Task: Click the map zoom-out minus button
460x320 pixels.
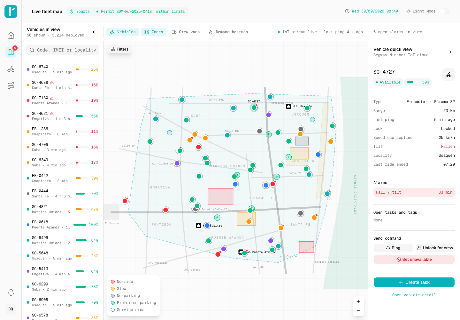Action: pos(358,310)
